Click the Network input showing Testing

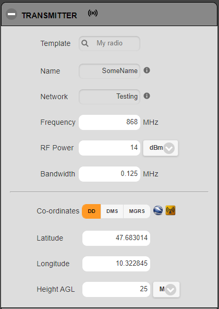[110, 97]
